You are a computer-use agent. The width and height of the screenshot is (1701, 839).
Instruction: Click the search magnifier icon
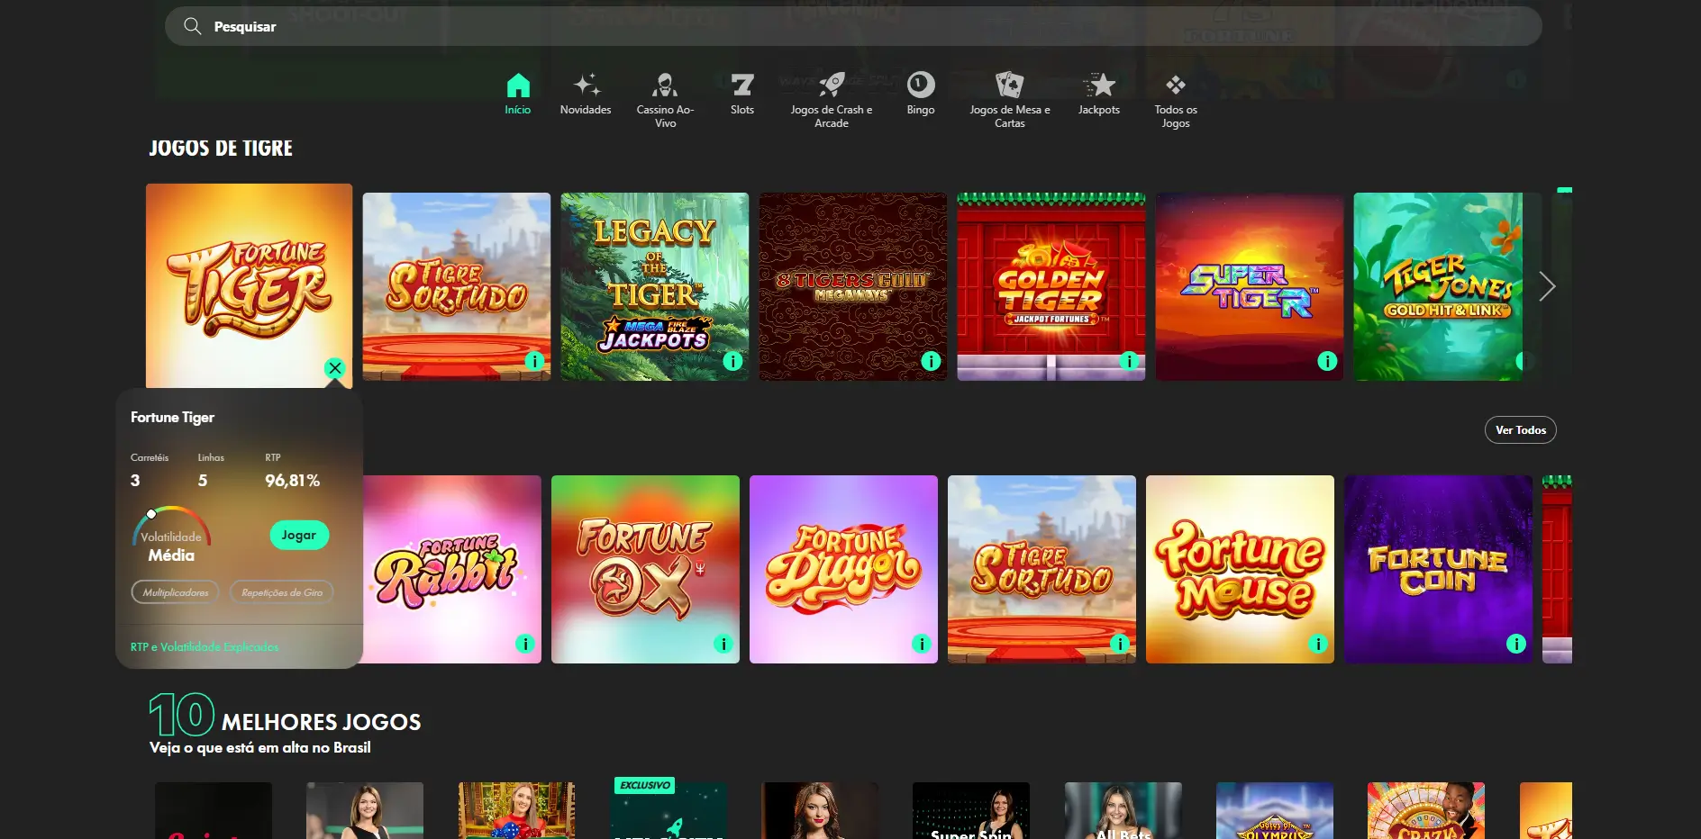[x=192, y=26]
